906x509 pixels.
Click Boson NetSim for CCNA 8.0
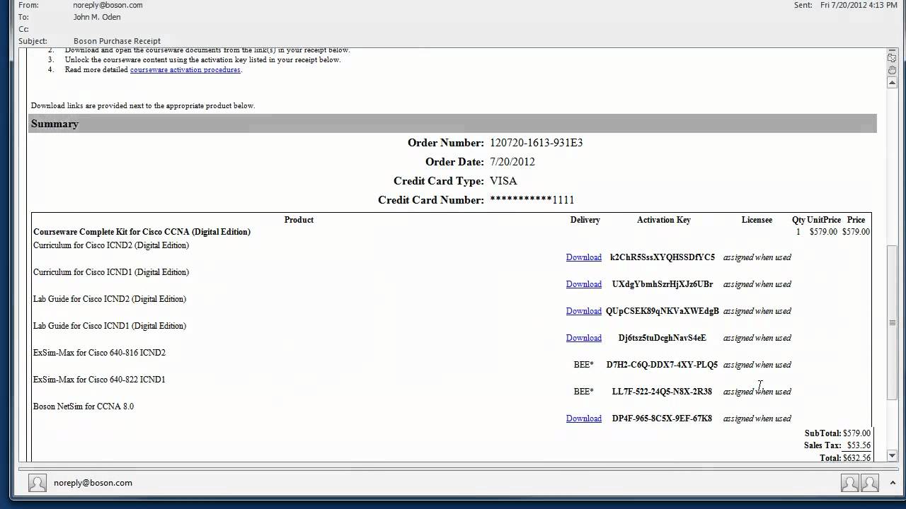(x=84, y=406)
